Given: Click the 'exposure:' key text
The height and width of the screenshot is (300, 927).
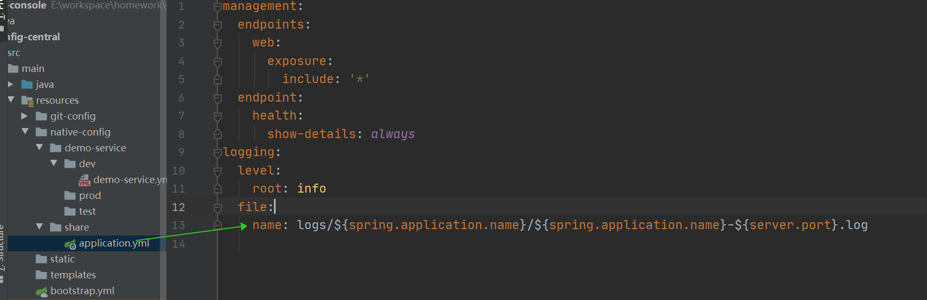Looking at the screenshot, I should click(x=300, y=61).
